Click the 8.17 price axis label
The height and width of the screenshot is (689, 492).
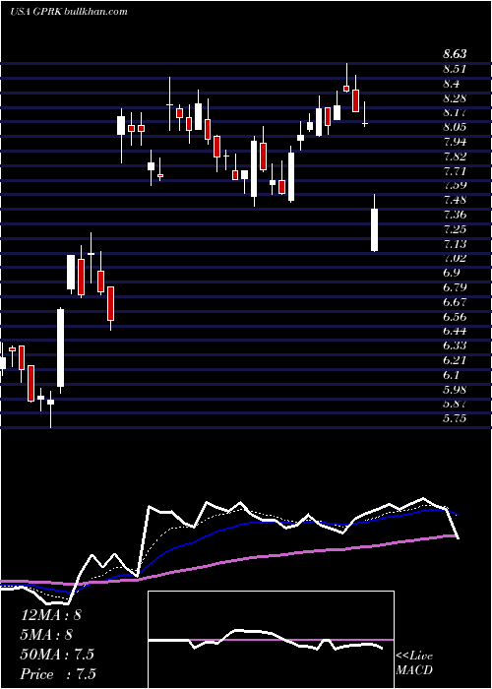(455, 112)
